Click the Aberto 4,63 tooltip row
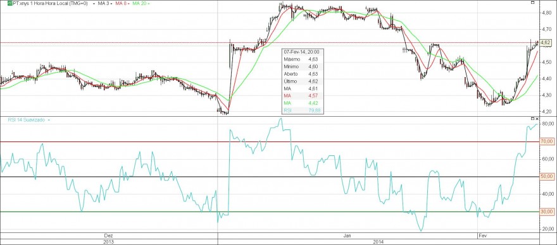This screenshot has height=245, width=557. tap(303, 74)
